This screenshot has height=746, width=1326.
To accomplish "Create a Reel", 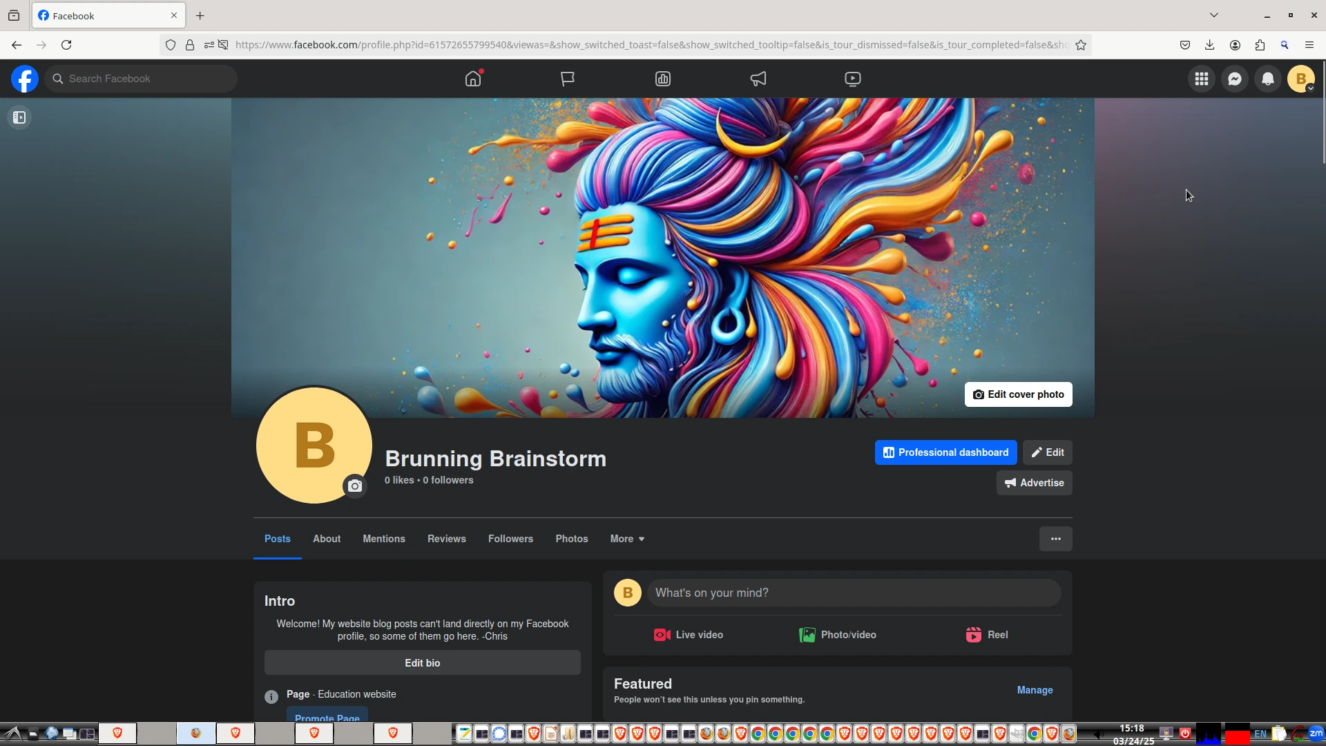I will (987, 635).
